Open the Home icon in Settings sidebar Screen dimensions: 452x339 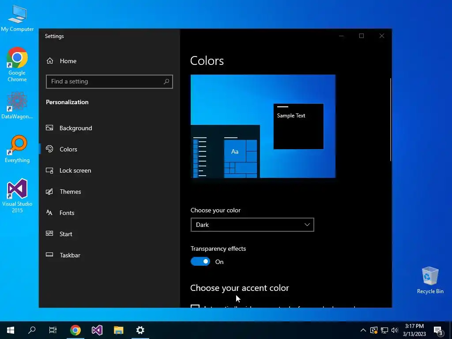pos(50,61)
